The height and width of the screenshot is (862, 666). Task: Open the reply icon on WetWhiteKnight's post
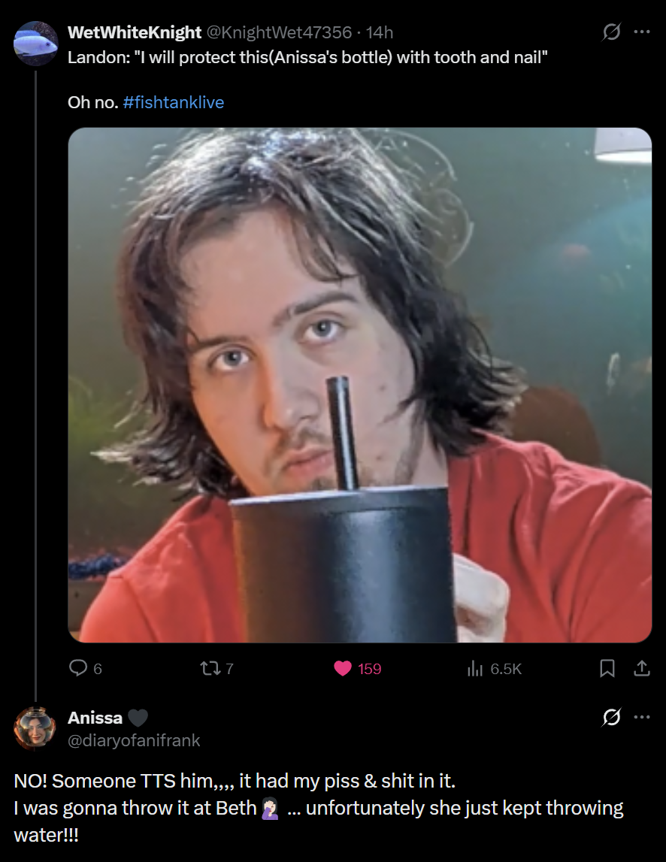click(x=78, y=668)
